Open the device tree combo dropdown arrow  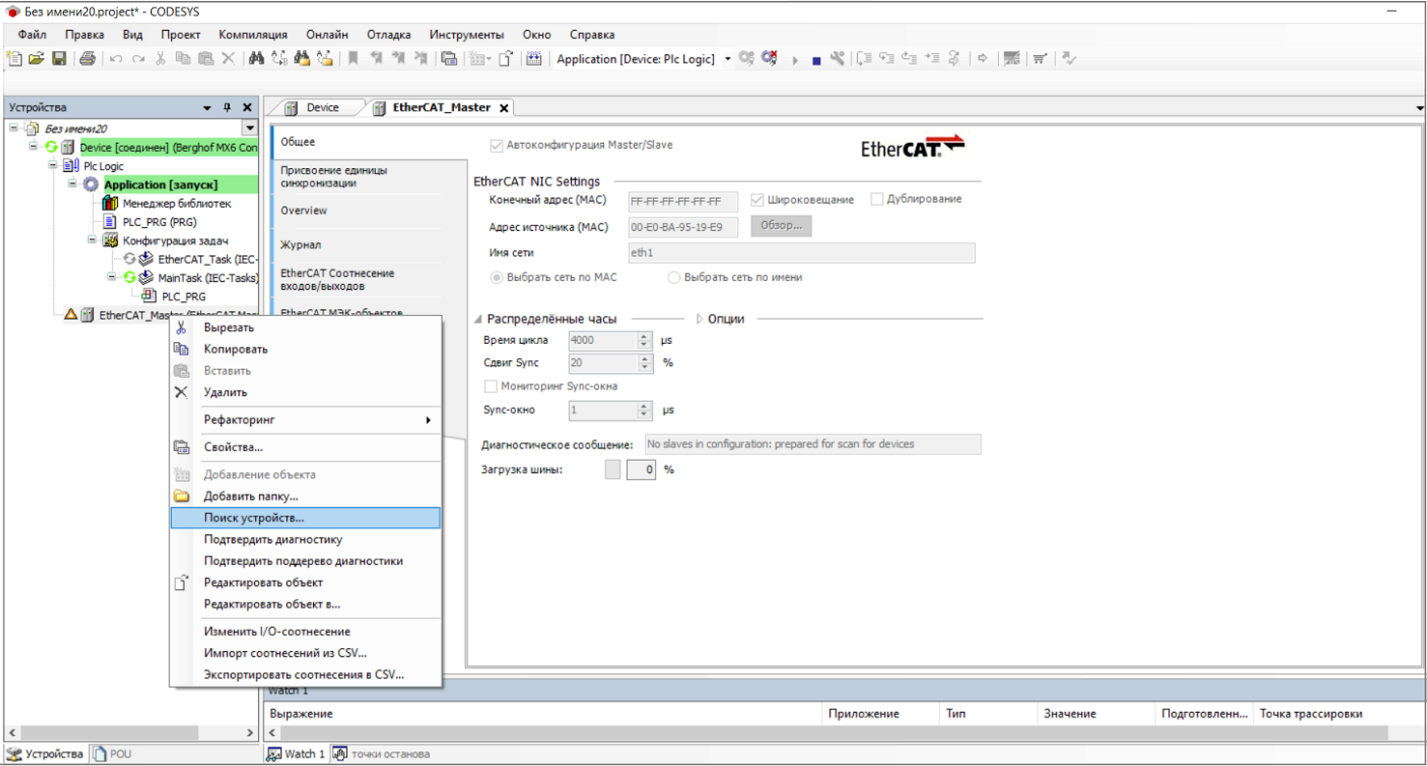(x=250, y=128)
